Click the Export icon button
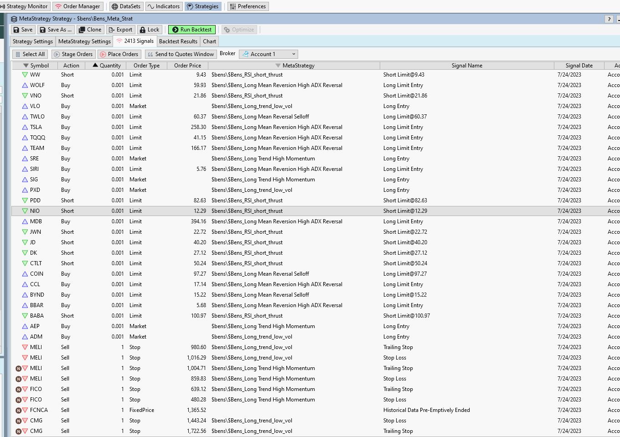620x437 pixels. [112, 30]
